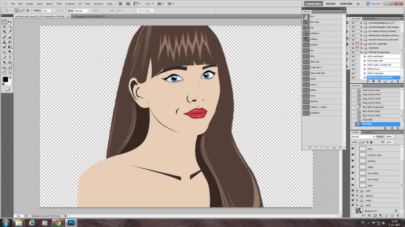
Task: Select the Gradient tool
Action: (x=10, y=47)
